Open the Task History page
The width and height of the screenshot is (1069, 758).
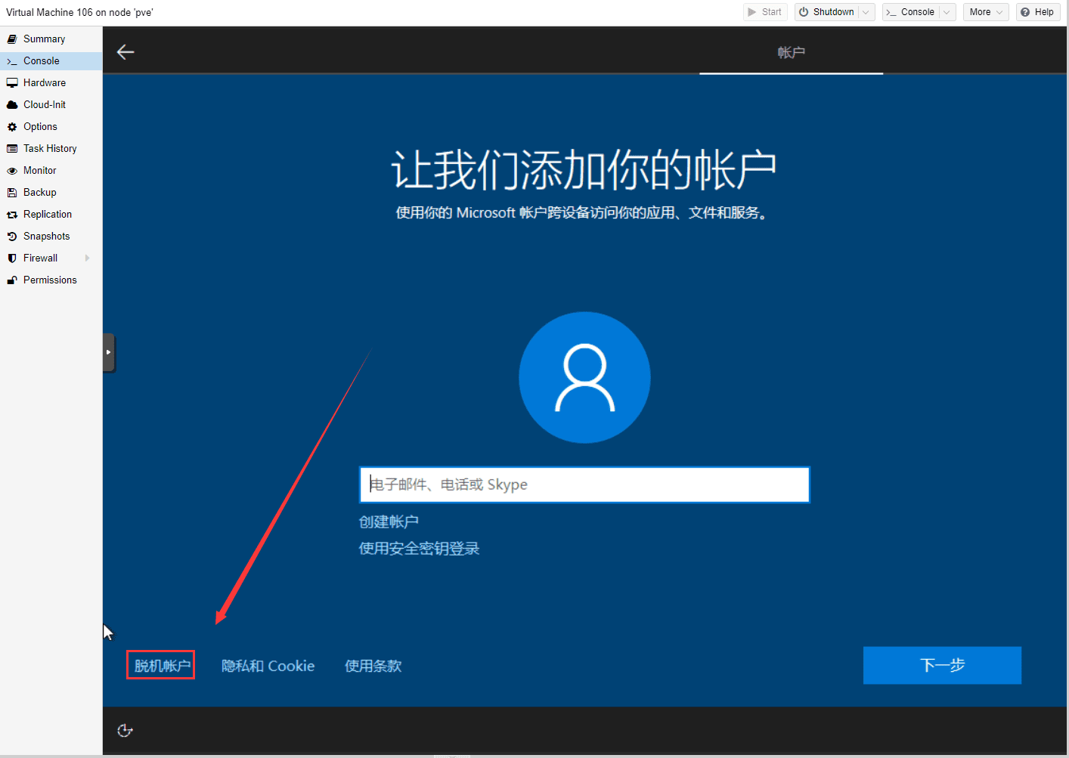tap(50, 149)
